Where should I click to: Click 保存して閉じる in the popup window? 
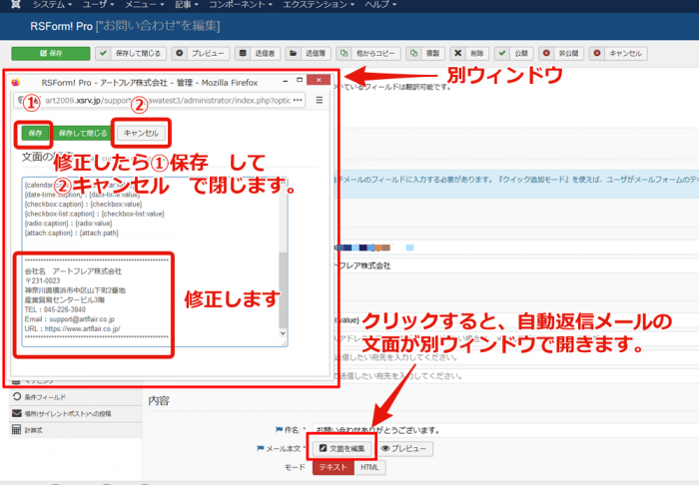tap(83, 133)
